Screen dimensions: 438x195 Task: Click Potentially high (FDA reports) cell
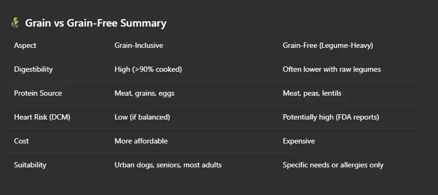tap(331, 117)
